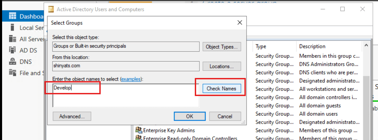Maximize Active Directory Users and Computers window
378x140 pixels.
pyautogui.click(x=342, y=9)
